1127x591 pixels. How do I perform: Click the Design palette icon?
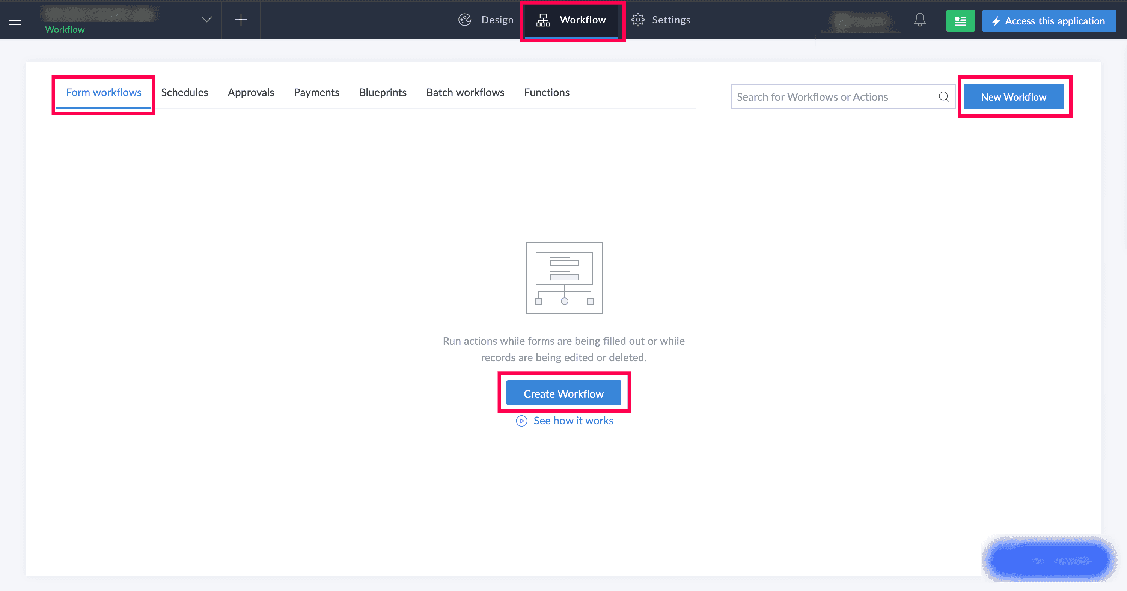click(x=464, y=20)
